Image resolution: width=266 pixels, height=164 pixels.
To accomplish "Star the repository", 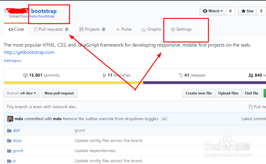I will tap(248, 11).
